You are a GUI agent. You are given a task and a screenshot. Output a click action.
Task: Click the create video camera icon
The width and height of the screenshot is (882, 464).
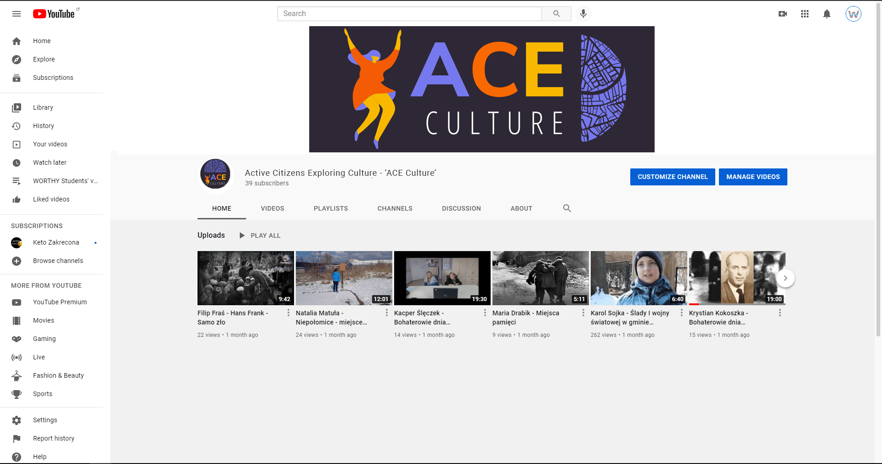pyautogui.click(x=783, y=14)
